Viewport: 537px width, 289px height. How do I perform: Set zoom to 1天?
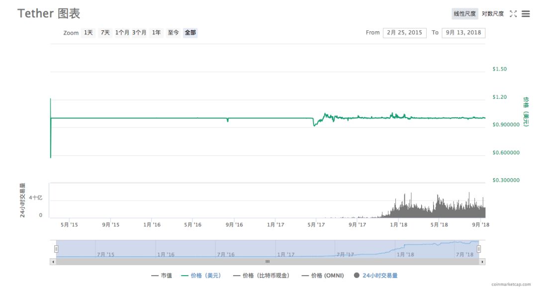tap(89, 32)
